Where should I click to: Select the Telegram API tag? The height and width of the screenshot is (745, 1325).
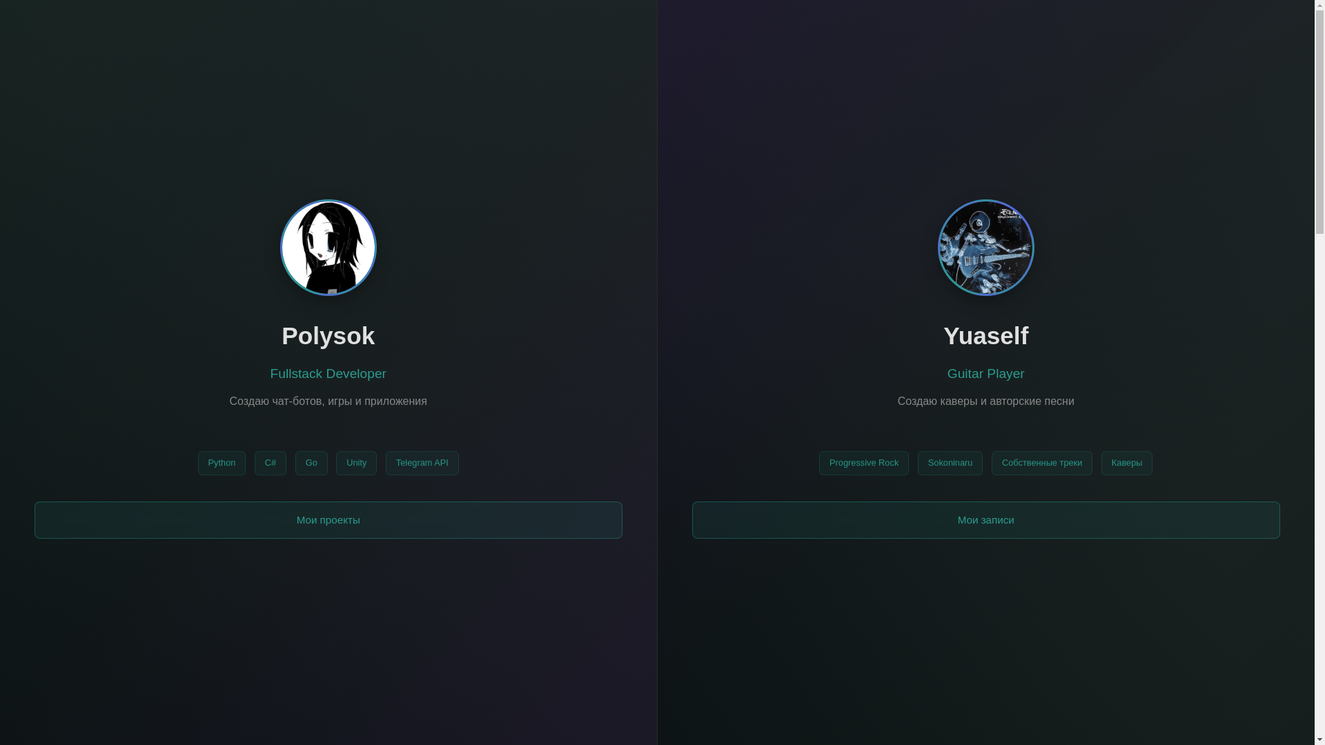click(422, 463)
